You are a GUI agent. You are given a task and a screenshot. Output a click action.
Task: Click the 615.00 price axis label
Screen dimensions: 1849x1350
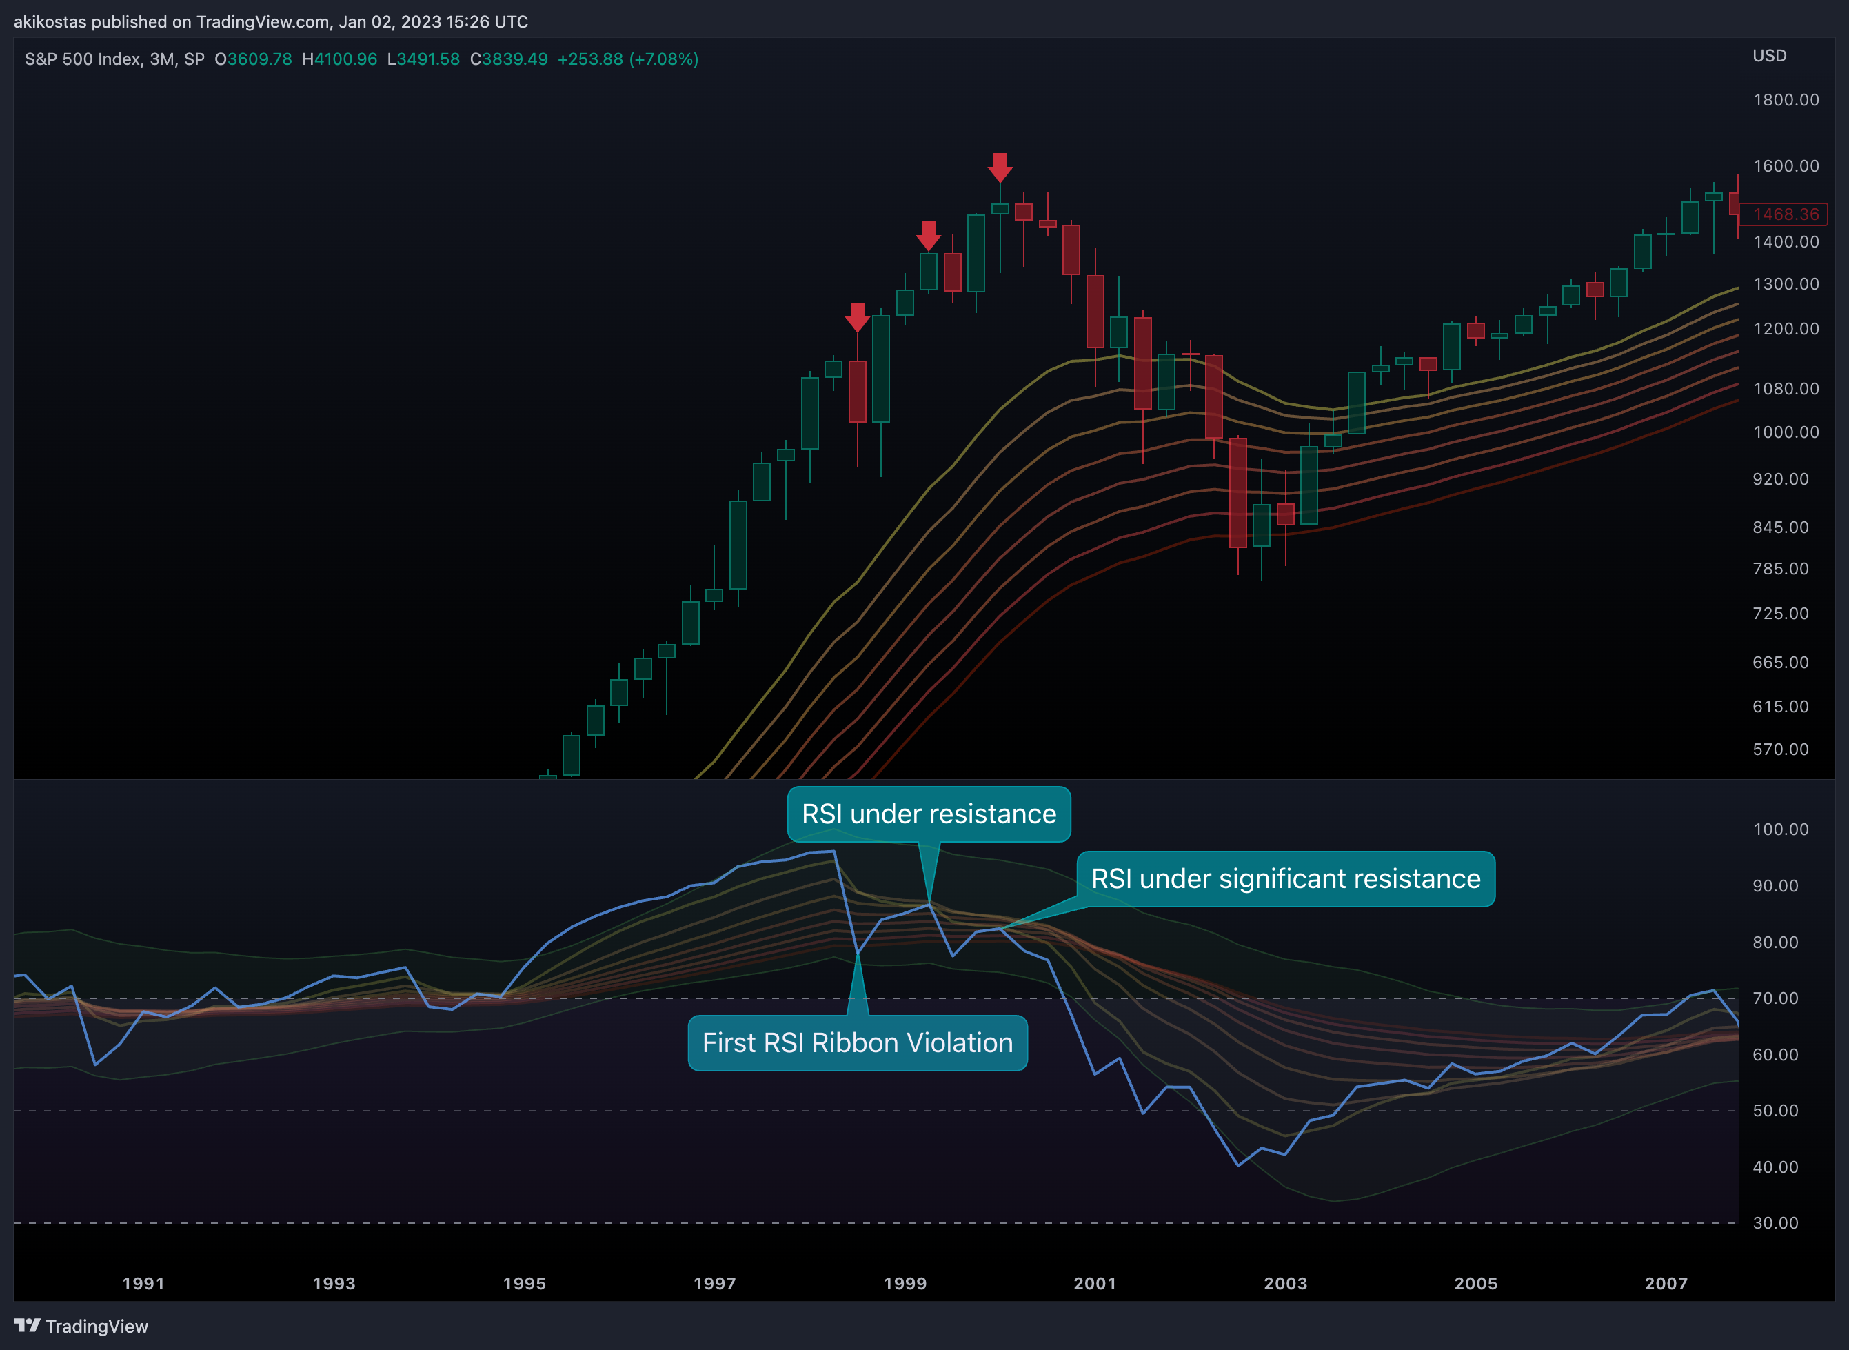pyautogui.click(x=1780, y=706)
